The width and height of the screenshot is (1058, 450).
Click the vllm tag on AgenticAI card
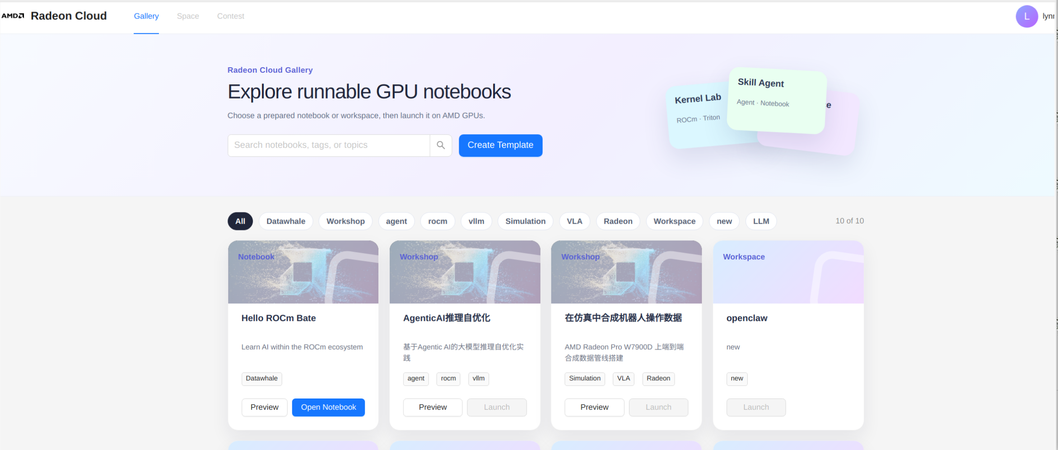pyautogui.click(x=478, y=379)
